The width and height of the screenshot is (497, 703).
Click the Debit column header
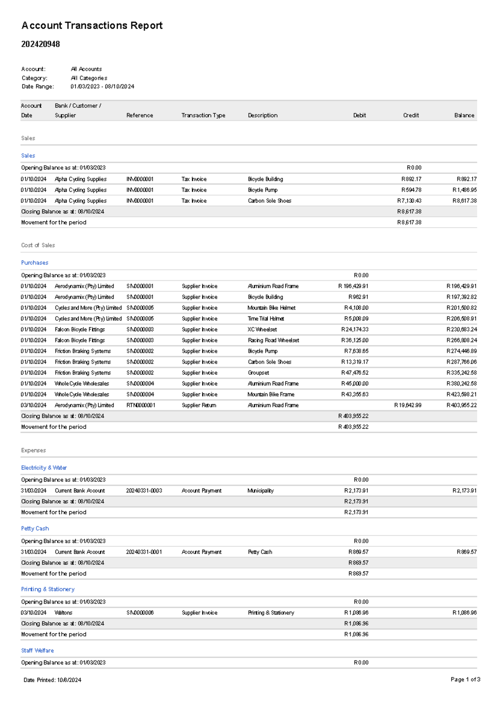pos(359,116)
